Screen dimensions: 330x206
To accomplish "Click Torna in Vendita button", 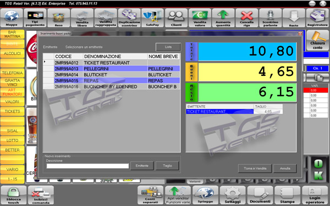I will pyautogui.click(x=255, y=169).
